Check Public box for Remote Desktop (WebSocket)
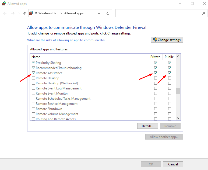The width and height of the screenshot is (208, 170). coord(170,83)
